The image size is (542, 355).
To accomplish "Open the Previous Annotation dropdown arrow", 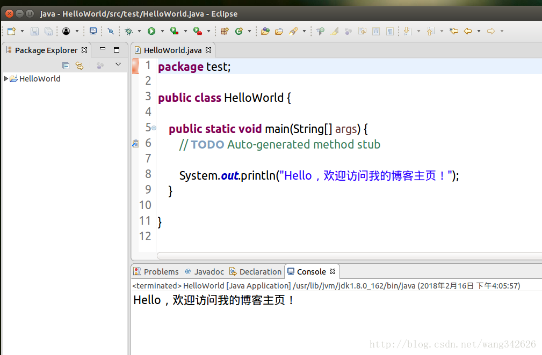I will pyautogui.click(x=442, y=32).
